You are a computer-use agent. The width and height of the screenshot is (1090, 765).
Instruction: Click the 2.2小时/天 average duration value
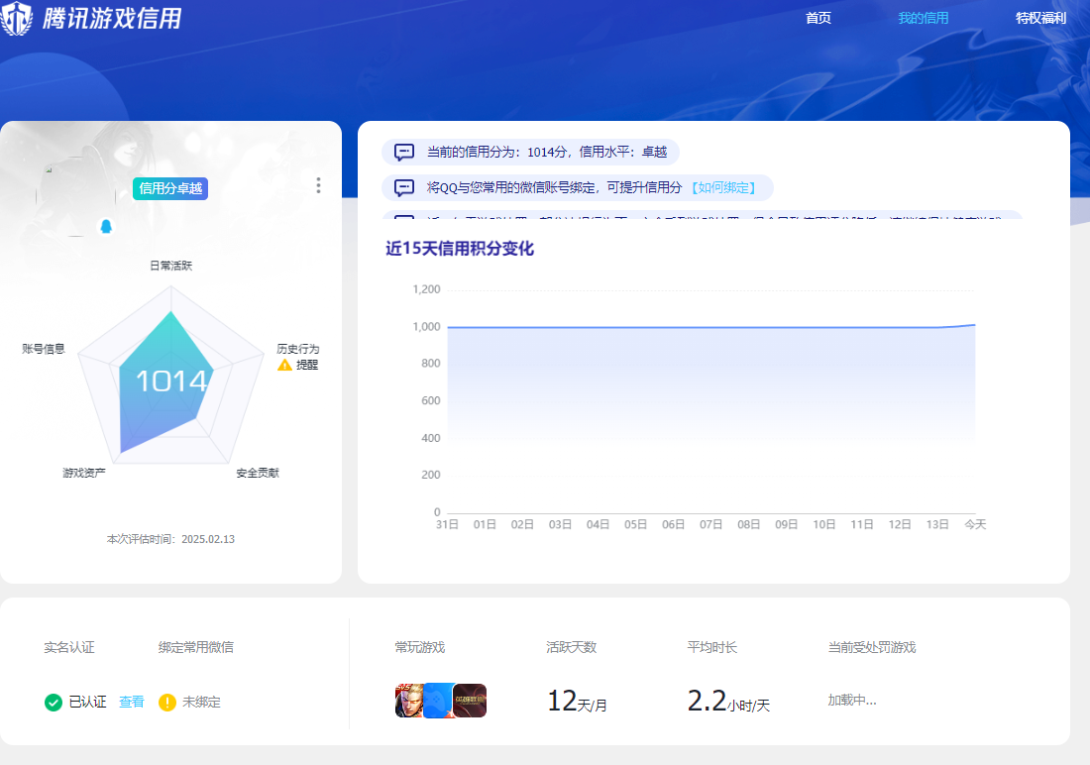click(728, 701)
